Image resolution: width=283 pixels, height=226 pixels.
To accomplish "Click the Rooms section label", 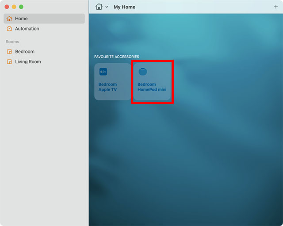I will click(x=12, y=42).
